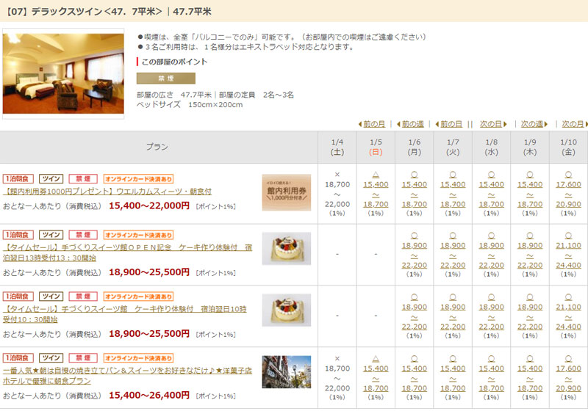This screenshot has height=411, width=588.
Task: Click the この部屋のポイント heading
Action: coord(174,62)
